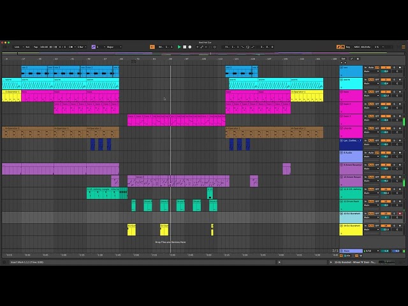Click the Main track volume field
Screen dimensions: 408x306
(x=385, y=251)
